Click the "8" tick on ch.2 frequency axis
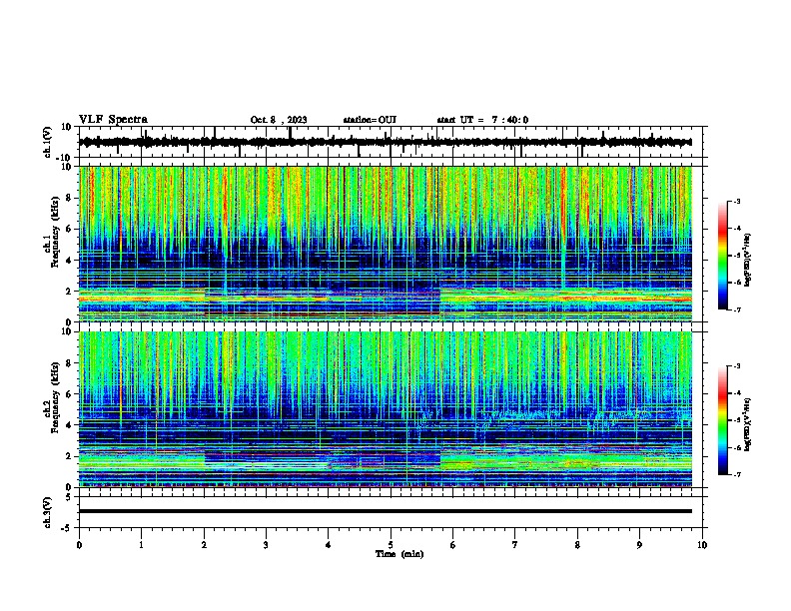Screen dimensions: 791x611 69,363
